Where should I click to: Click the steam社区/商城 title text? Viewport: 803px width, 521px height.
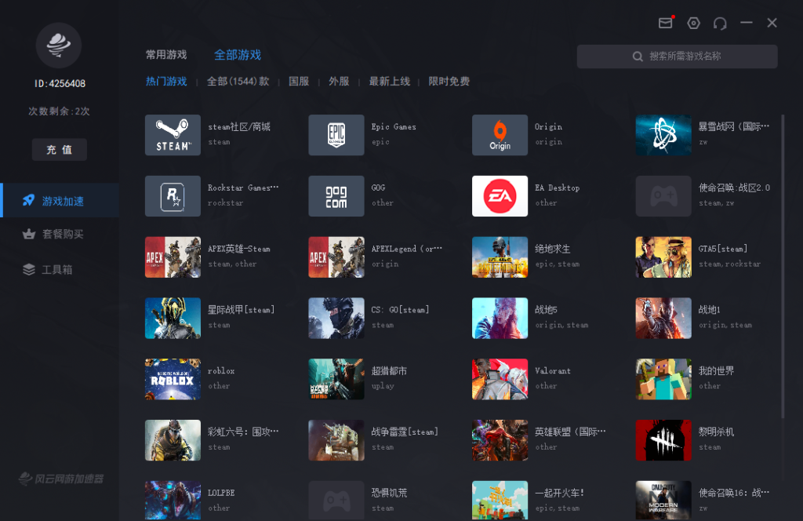pos(238,126)
